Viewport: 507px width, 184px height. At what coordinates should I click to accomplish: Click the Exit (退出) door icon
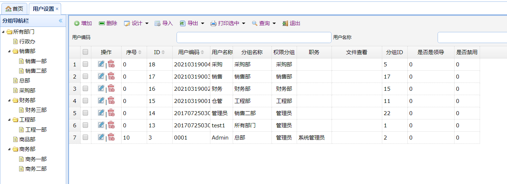(285, 23)
